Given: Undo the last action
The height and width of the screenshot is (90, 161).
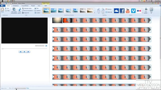Looking at the screenshot, I should tap(6, 3).
